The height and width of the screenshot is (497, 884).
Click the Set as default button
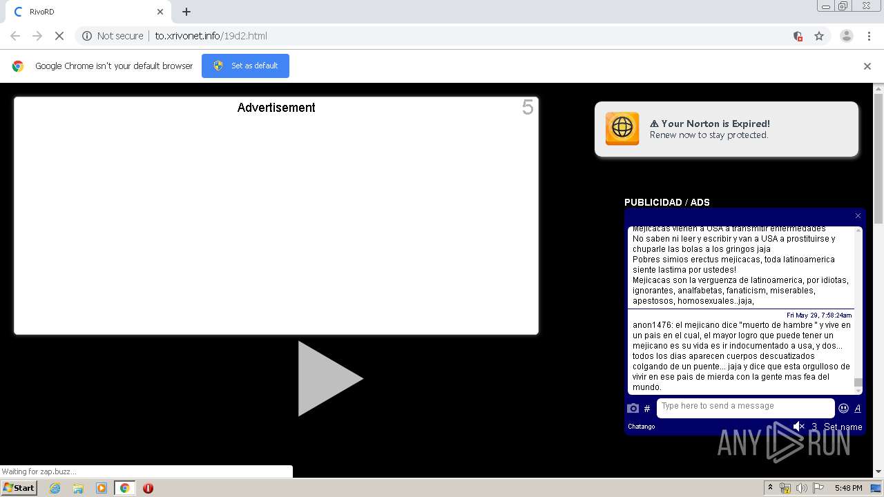point(245,66)
